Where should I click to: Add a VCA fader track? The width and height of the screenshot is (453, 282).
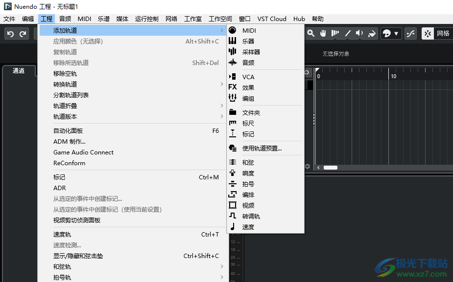click(x=248, y=77)
